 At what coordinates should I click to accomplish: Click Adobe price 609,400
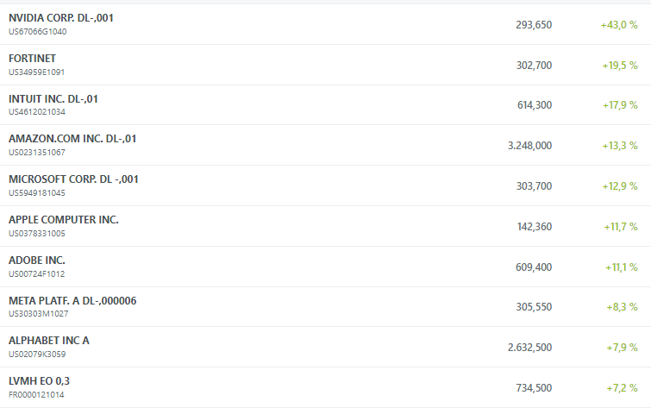click(534, 267)
